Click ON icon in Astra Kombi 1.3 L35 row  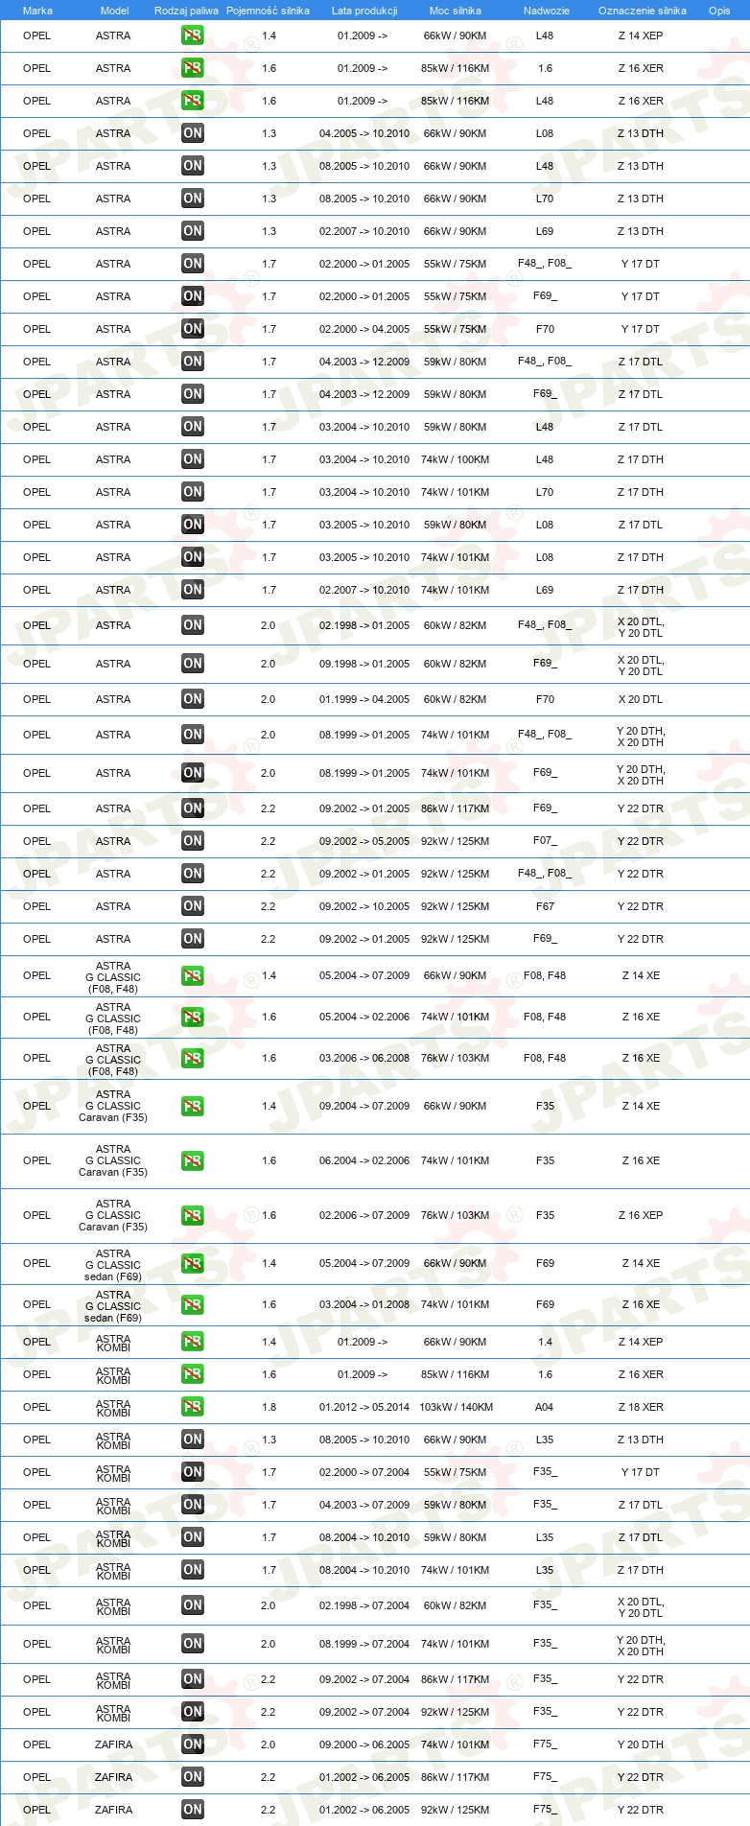click(x=193, y=1440)
